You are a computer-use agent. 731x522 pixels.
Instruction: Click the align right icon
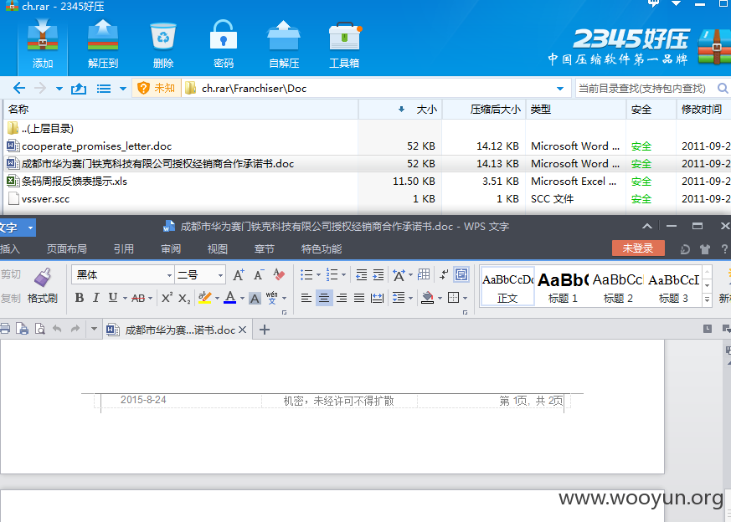(x=342, y=298)
